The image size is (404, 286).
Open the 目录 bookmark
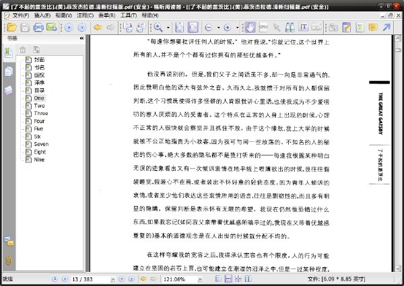pos(40,91)
